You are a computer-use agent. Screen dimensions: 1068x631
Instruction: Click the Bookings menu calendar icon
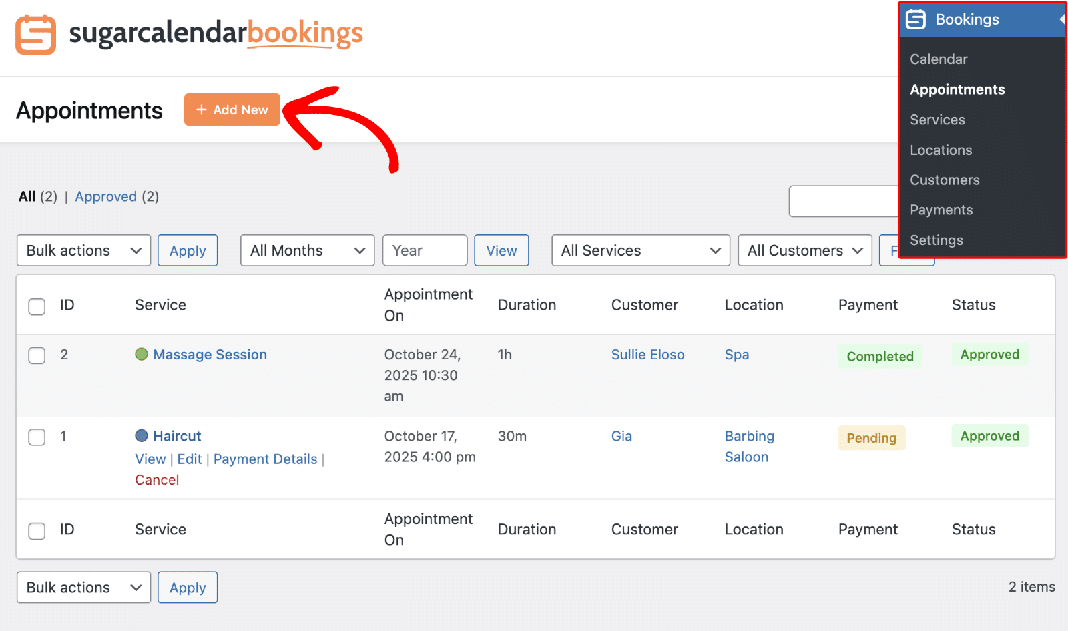[916, 19]
